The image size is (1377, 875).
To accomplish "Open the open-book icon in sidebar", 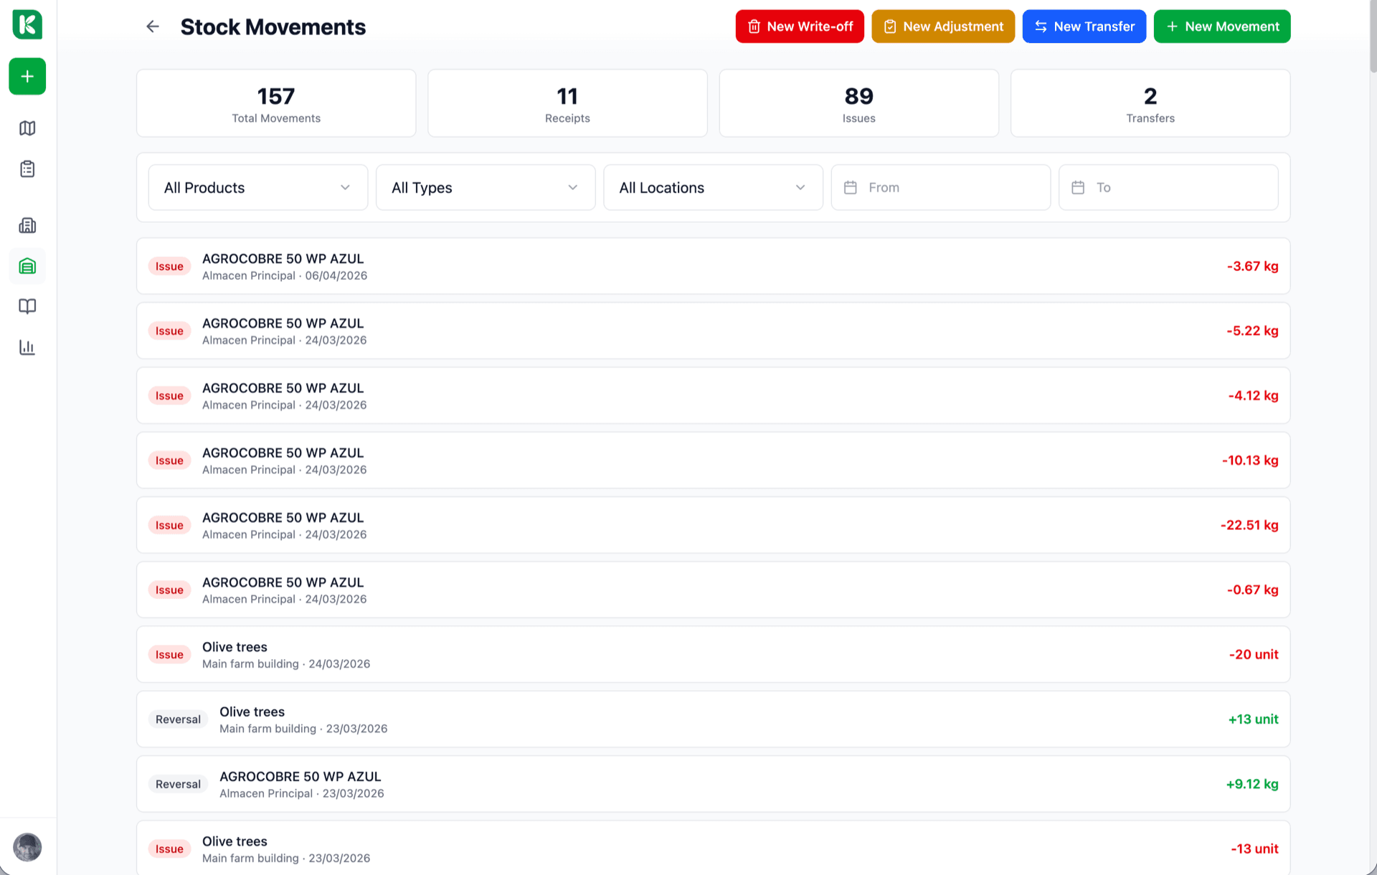I will pyautogui.click(x=27, y=307).
